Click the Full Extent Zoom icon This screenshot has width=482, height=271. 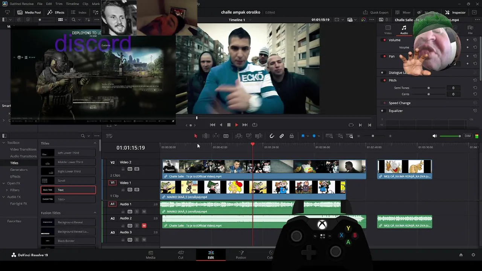click(329, 136)
